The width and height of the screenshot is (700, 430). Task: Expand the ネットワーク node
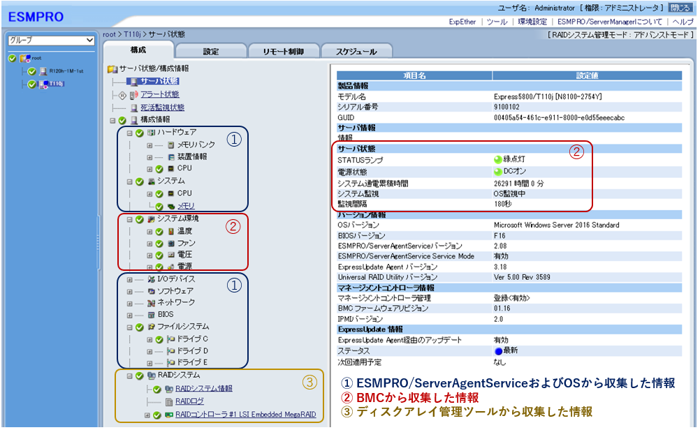(x=129, y=304)
